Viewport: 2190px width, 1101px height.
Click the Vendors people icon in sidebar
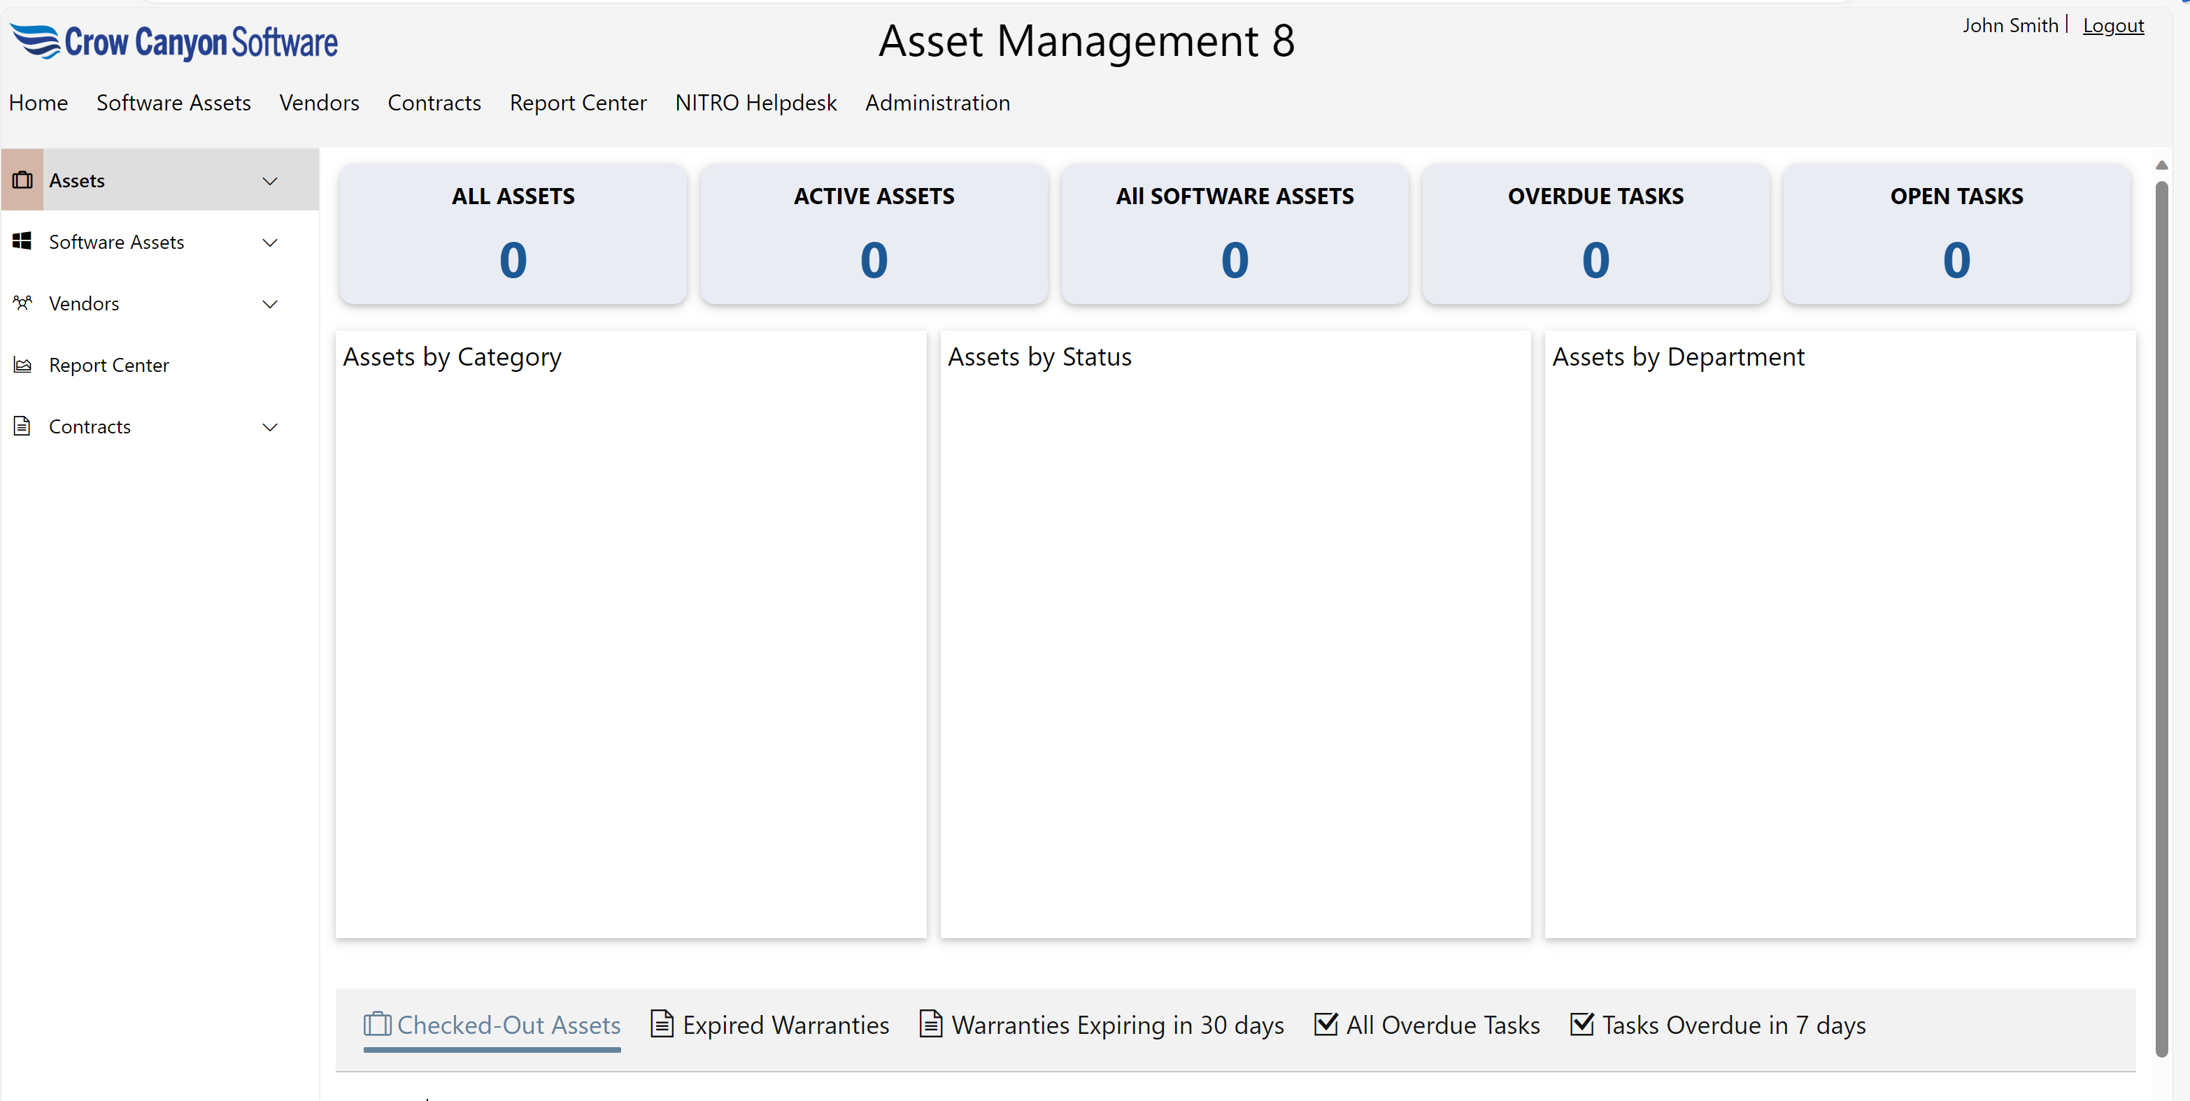click(x=23, y=303)
